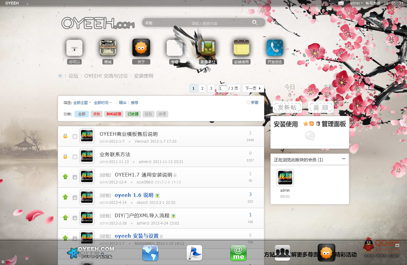The height and width of the screenshot is (265, 407).
Task: Open the mail envelope icon in top bar
Action: 341,3
